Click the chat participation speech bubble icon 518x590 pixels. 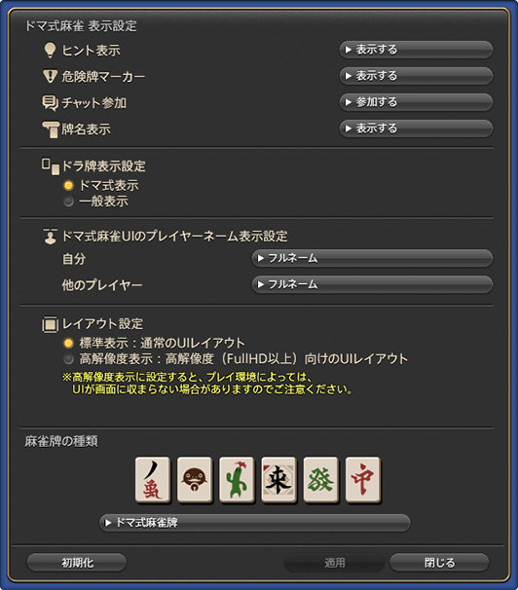coord(50,102)
